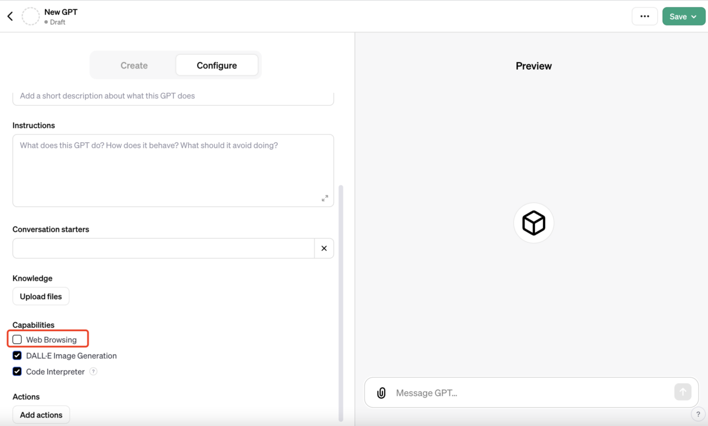Click the Upload files button
Screen dimensions: 708x426
41,296
